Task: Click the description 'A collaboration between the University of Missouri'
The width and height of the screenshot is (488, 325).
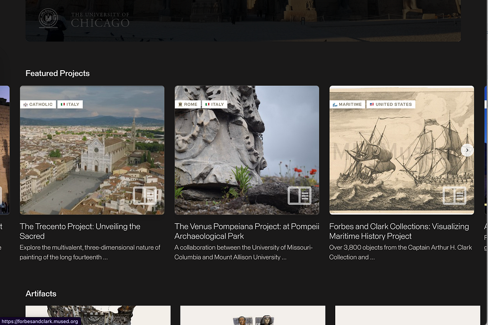Action: [244, 252]
